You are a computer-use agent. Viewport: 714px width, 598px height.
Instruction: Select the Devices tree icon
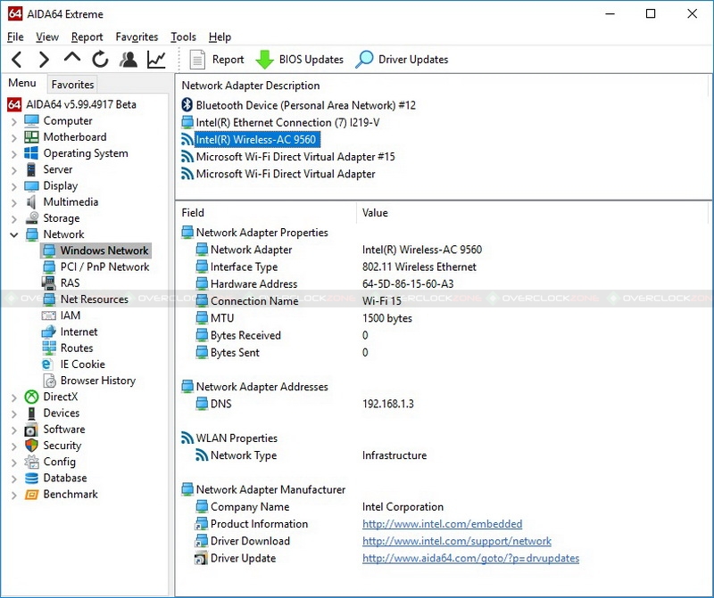point(31,413)
